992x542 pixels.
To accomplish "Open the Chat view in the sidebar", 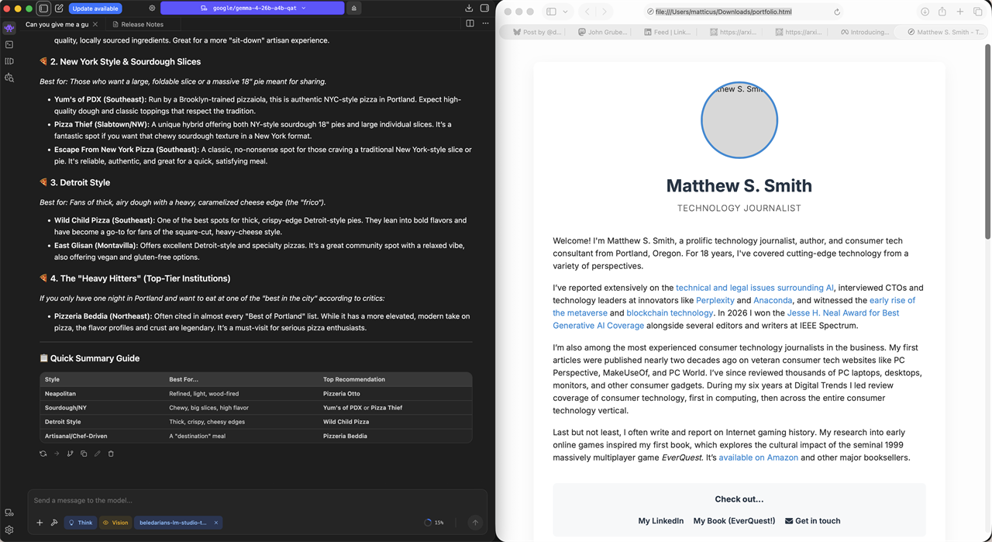I will 9,28.
